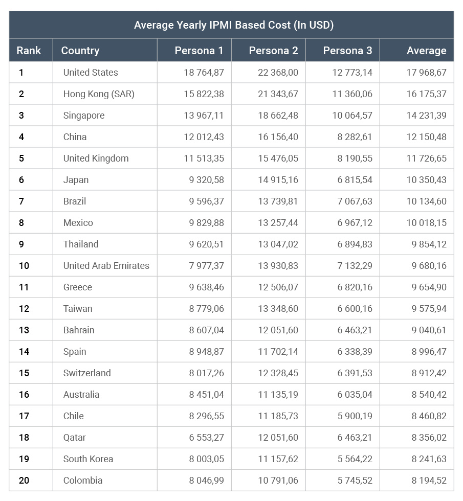Click rank number 20 cell

pyautogui.click(x=24, y=481)
